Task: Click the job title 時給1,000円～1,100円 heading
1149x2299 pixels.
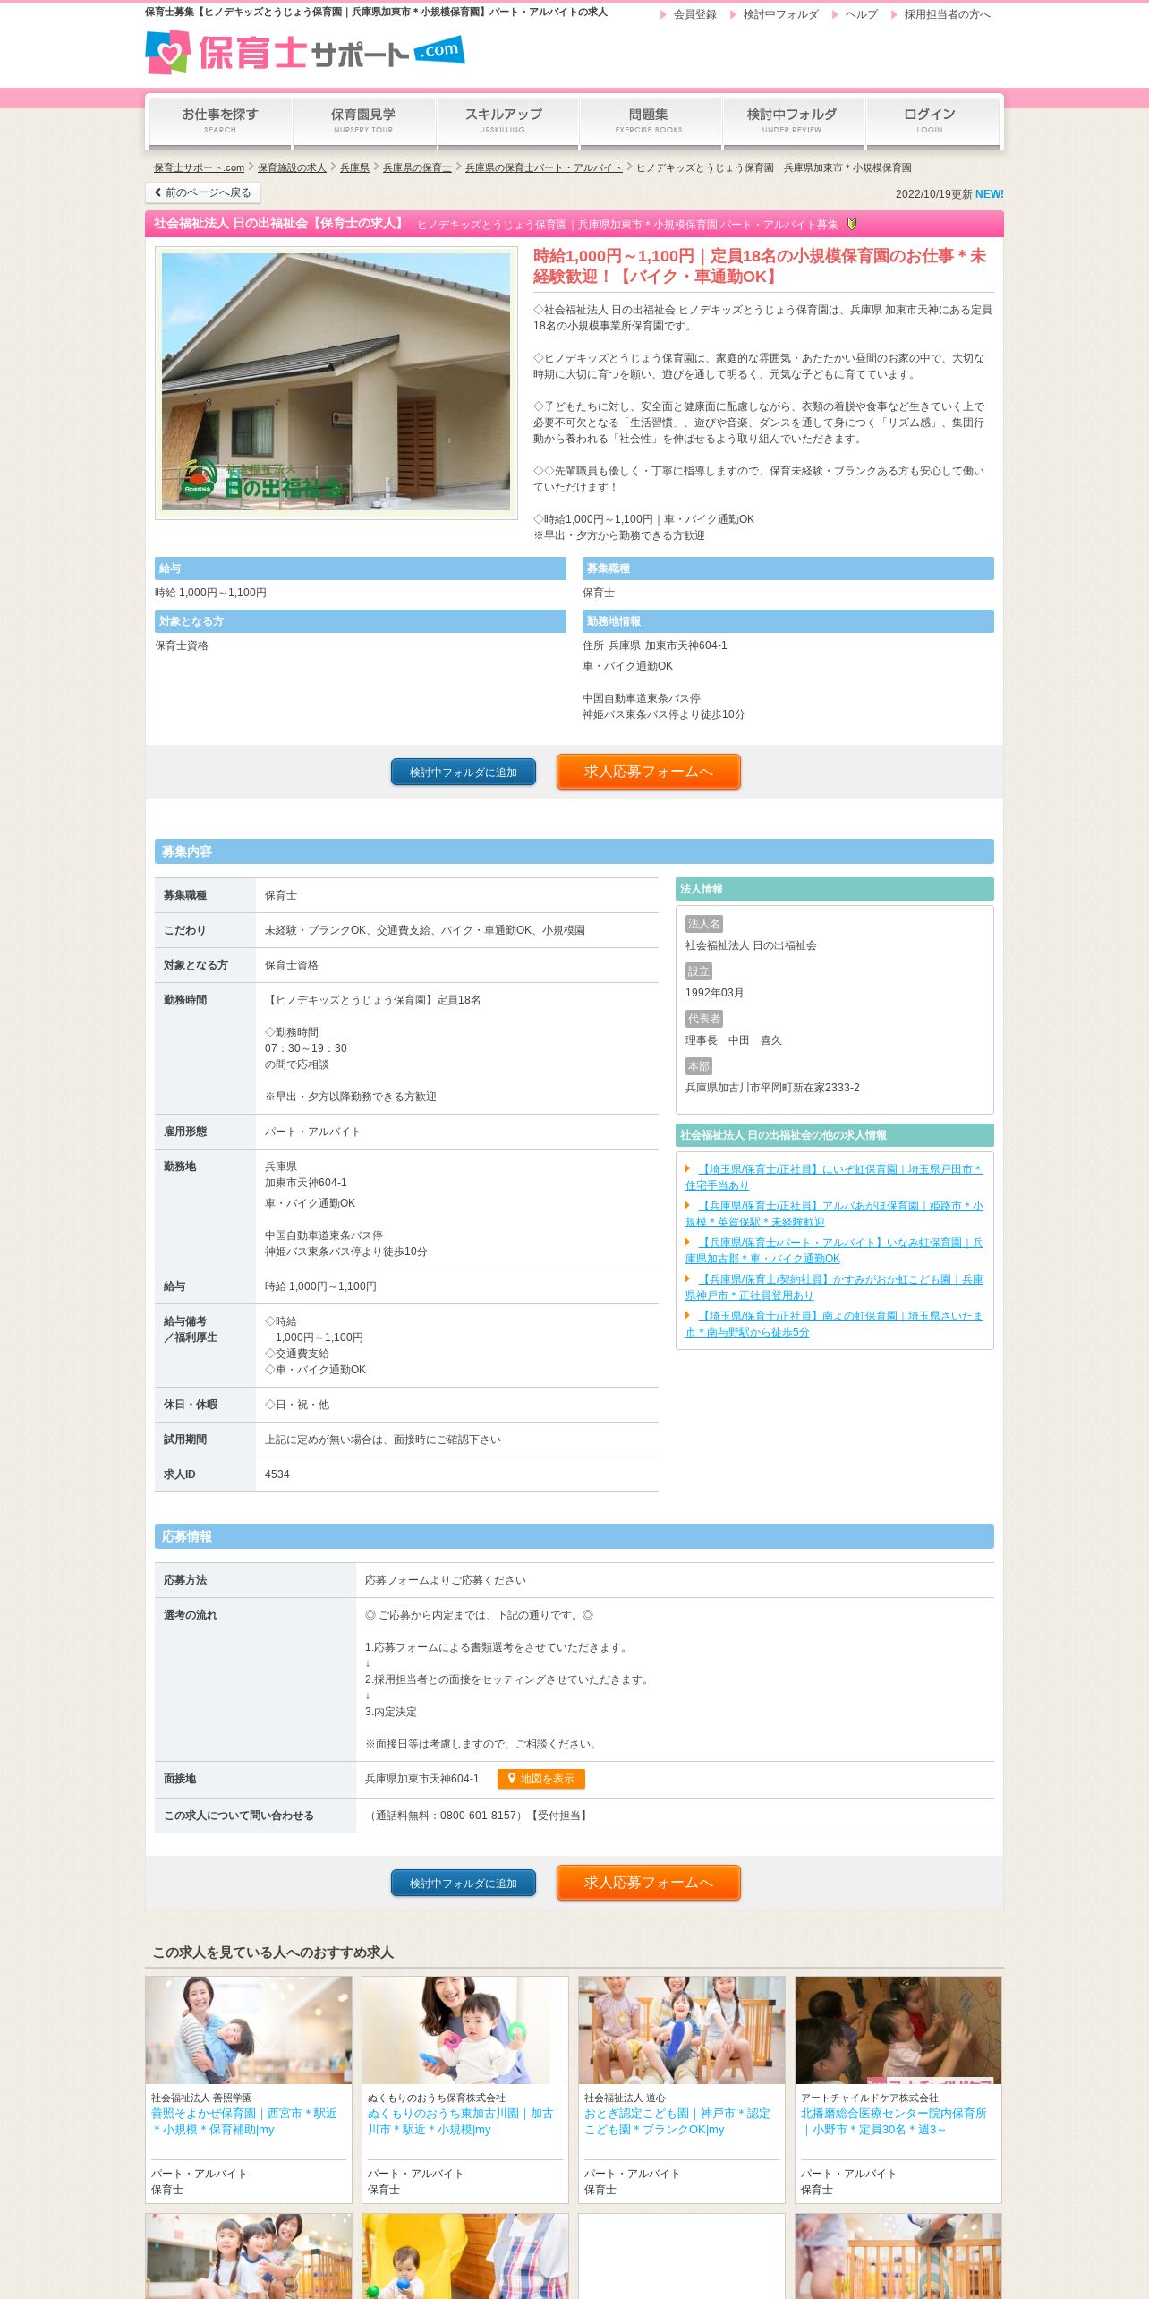Action: pyautogui.click(x=760, y=266)
